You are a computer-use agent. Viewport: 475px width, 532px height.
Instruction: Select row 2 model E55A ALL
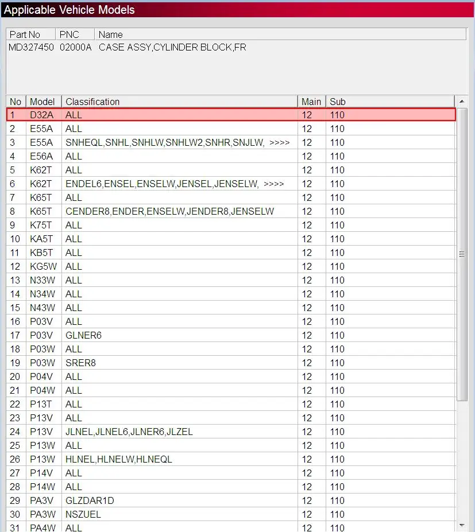[231, 129]
